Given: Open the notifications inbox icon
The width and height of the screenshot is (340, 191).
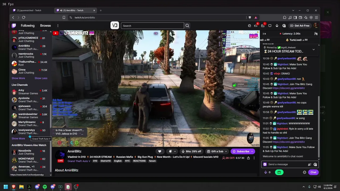Looking at the screenshot, I should coord(263,26).
